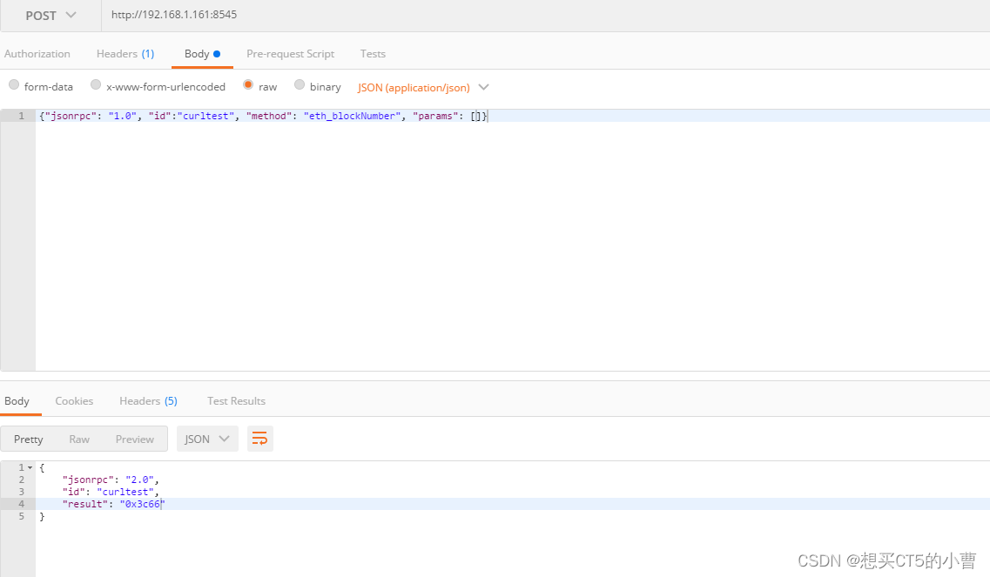The height and width of the screenshot is (577, 990).
Task: Click the Pretty response view button
Action: point(28,439)
